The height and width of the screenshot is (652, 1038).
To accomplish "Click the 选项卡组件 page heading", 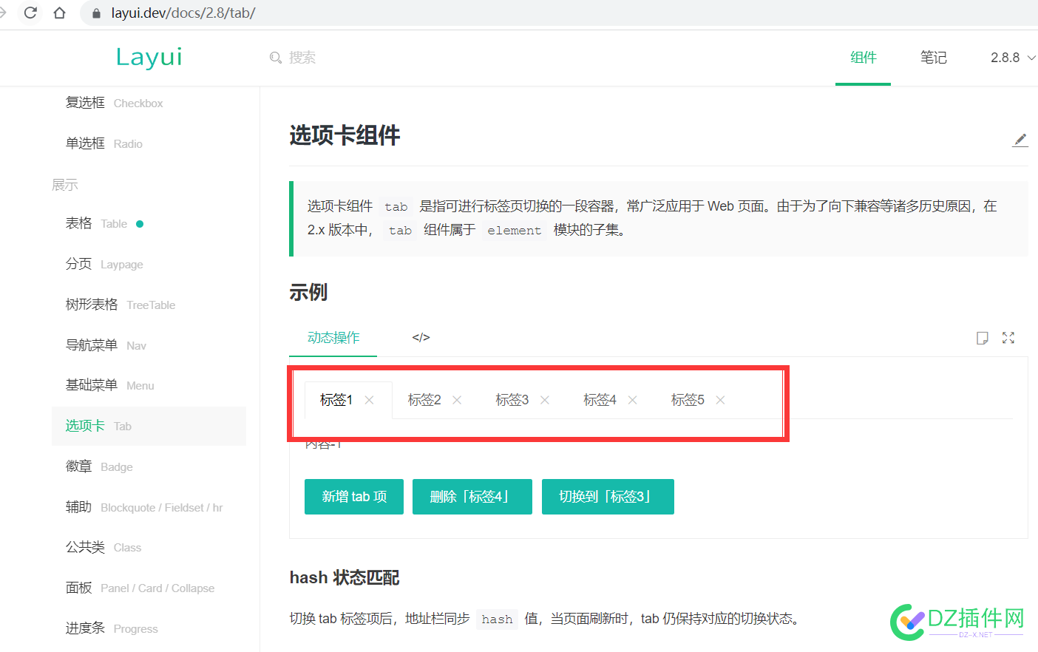I will [x=345, y=135].
